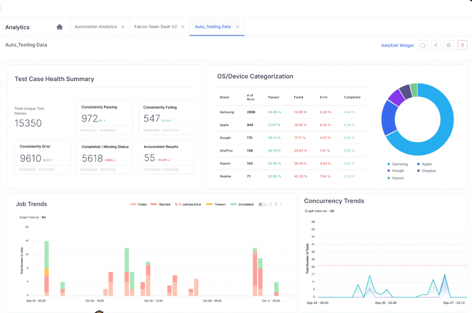Open the Job Trends three-dot options menu
Screen dimensions: 472x313
[281, 204]
